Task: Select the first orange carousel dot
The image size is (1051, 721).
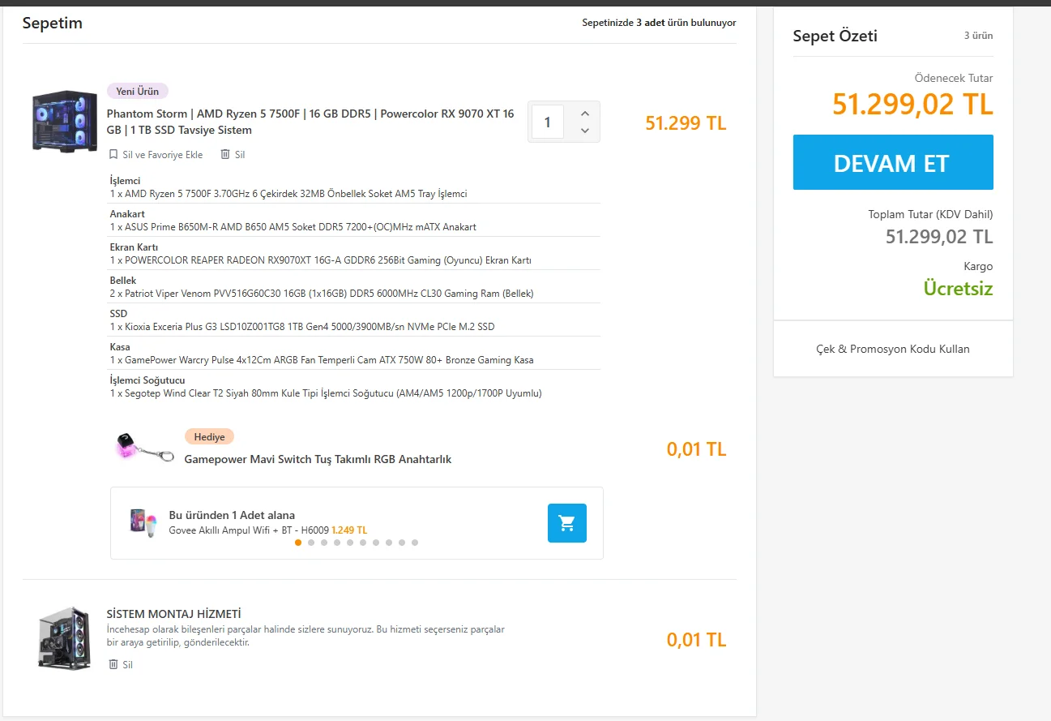Action: pos(298,543)
